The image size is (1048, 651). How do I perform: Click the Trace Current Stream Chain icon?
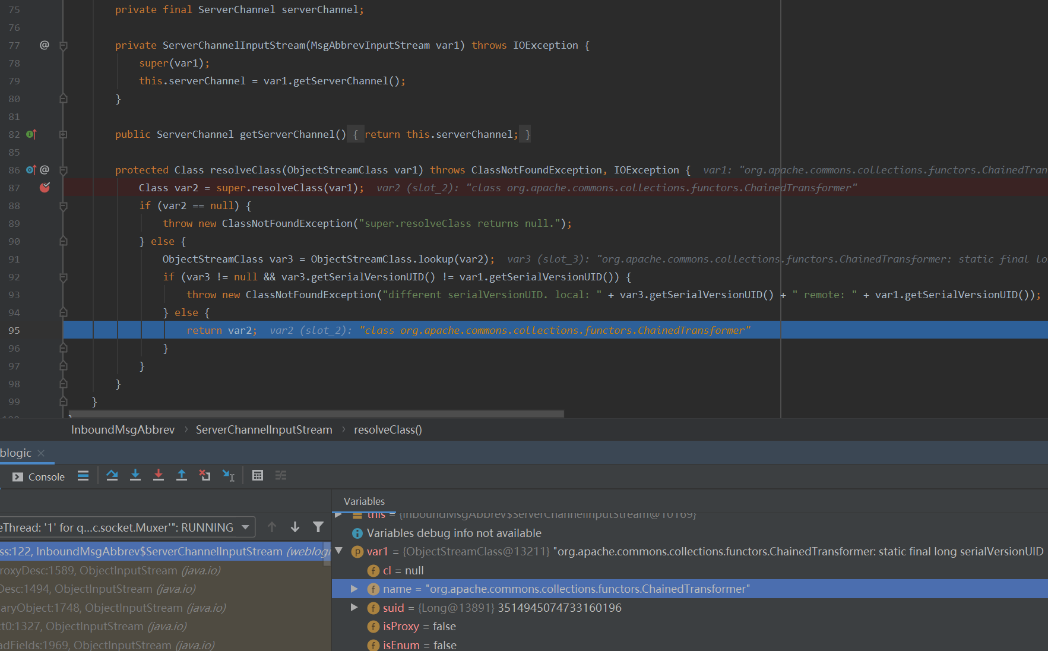click(281, 476)
